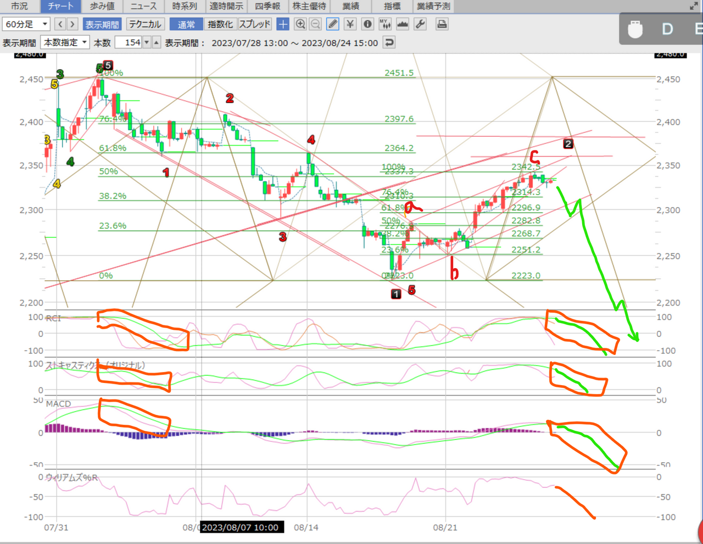The height and width of the screenshot is (544, 703).
Task: Open the 60分足 timeframe dropdown
Action: 26,24
